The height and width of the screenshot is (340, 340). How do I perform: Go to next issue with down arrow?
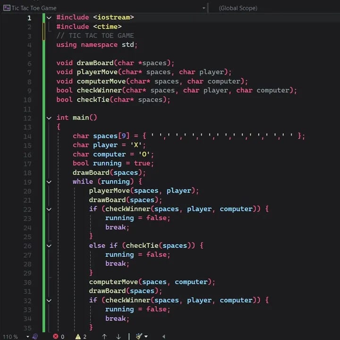tap(119, 337)
